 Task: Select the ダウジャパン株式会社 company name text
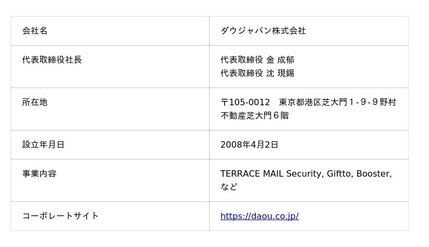tap(263, 31)
